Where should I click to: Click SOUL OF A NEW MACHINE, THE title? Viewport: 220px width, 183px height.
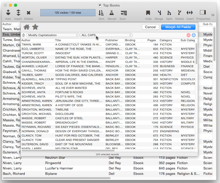(x=78, y=84)
